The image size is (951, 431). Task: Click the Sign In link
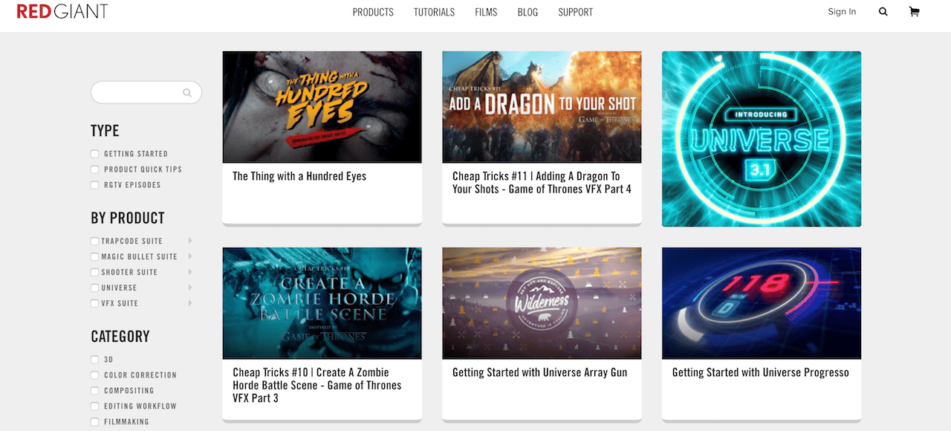pos(842,12)
